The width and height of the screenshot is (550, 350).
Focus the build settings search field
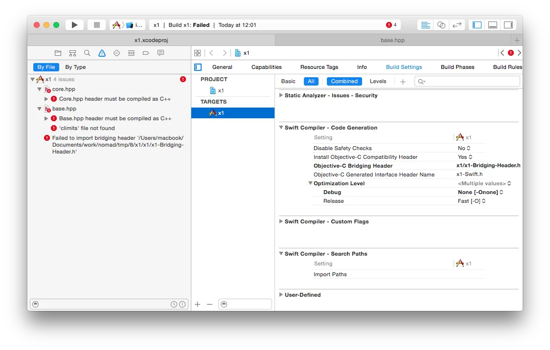[x=467, y=81]
